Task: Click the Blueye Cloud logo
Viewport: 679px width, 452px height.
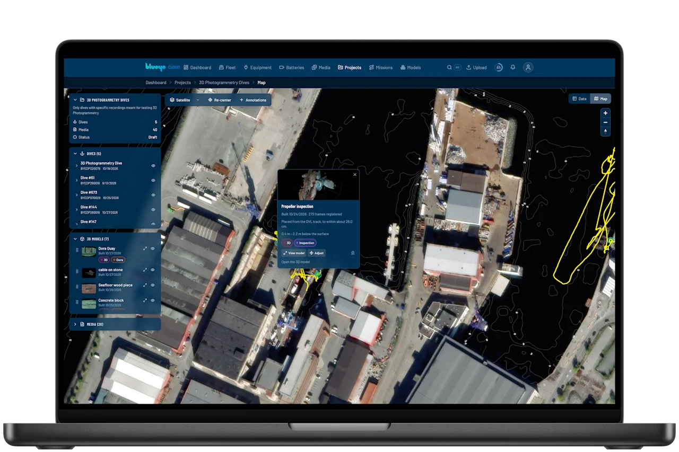Action: click(162, 67)
